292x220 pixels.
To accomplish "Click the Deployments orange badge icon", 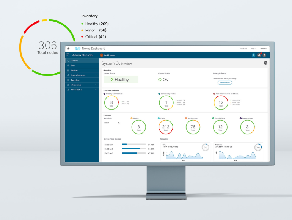I will coord(186,118).
